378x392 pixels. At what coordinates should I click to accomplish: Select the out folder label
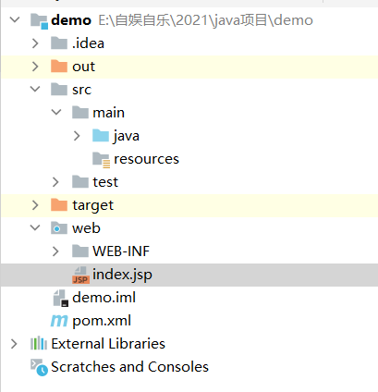point(84,67)
